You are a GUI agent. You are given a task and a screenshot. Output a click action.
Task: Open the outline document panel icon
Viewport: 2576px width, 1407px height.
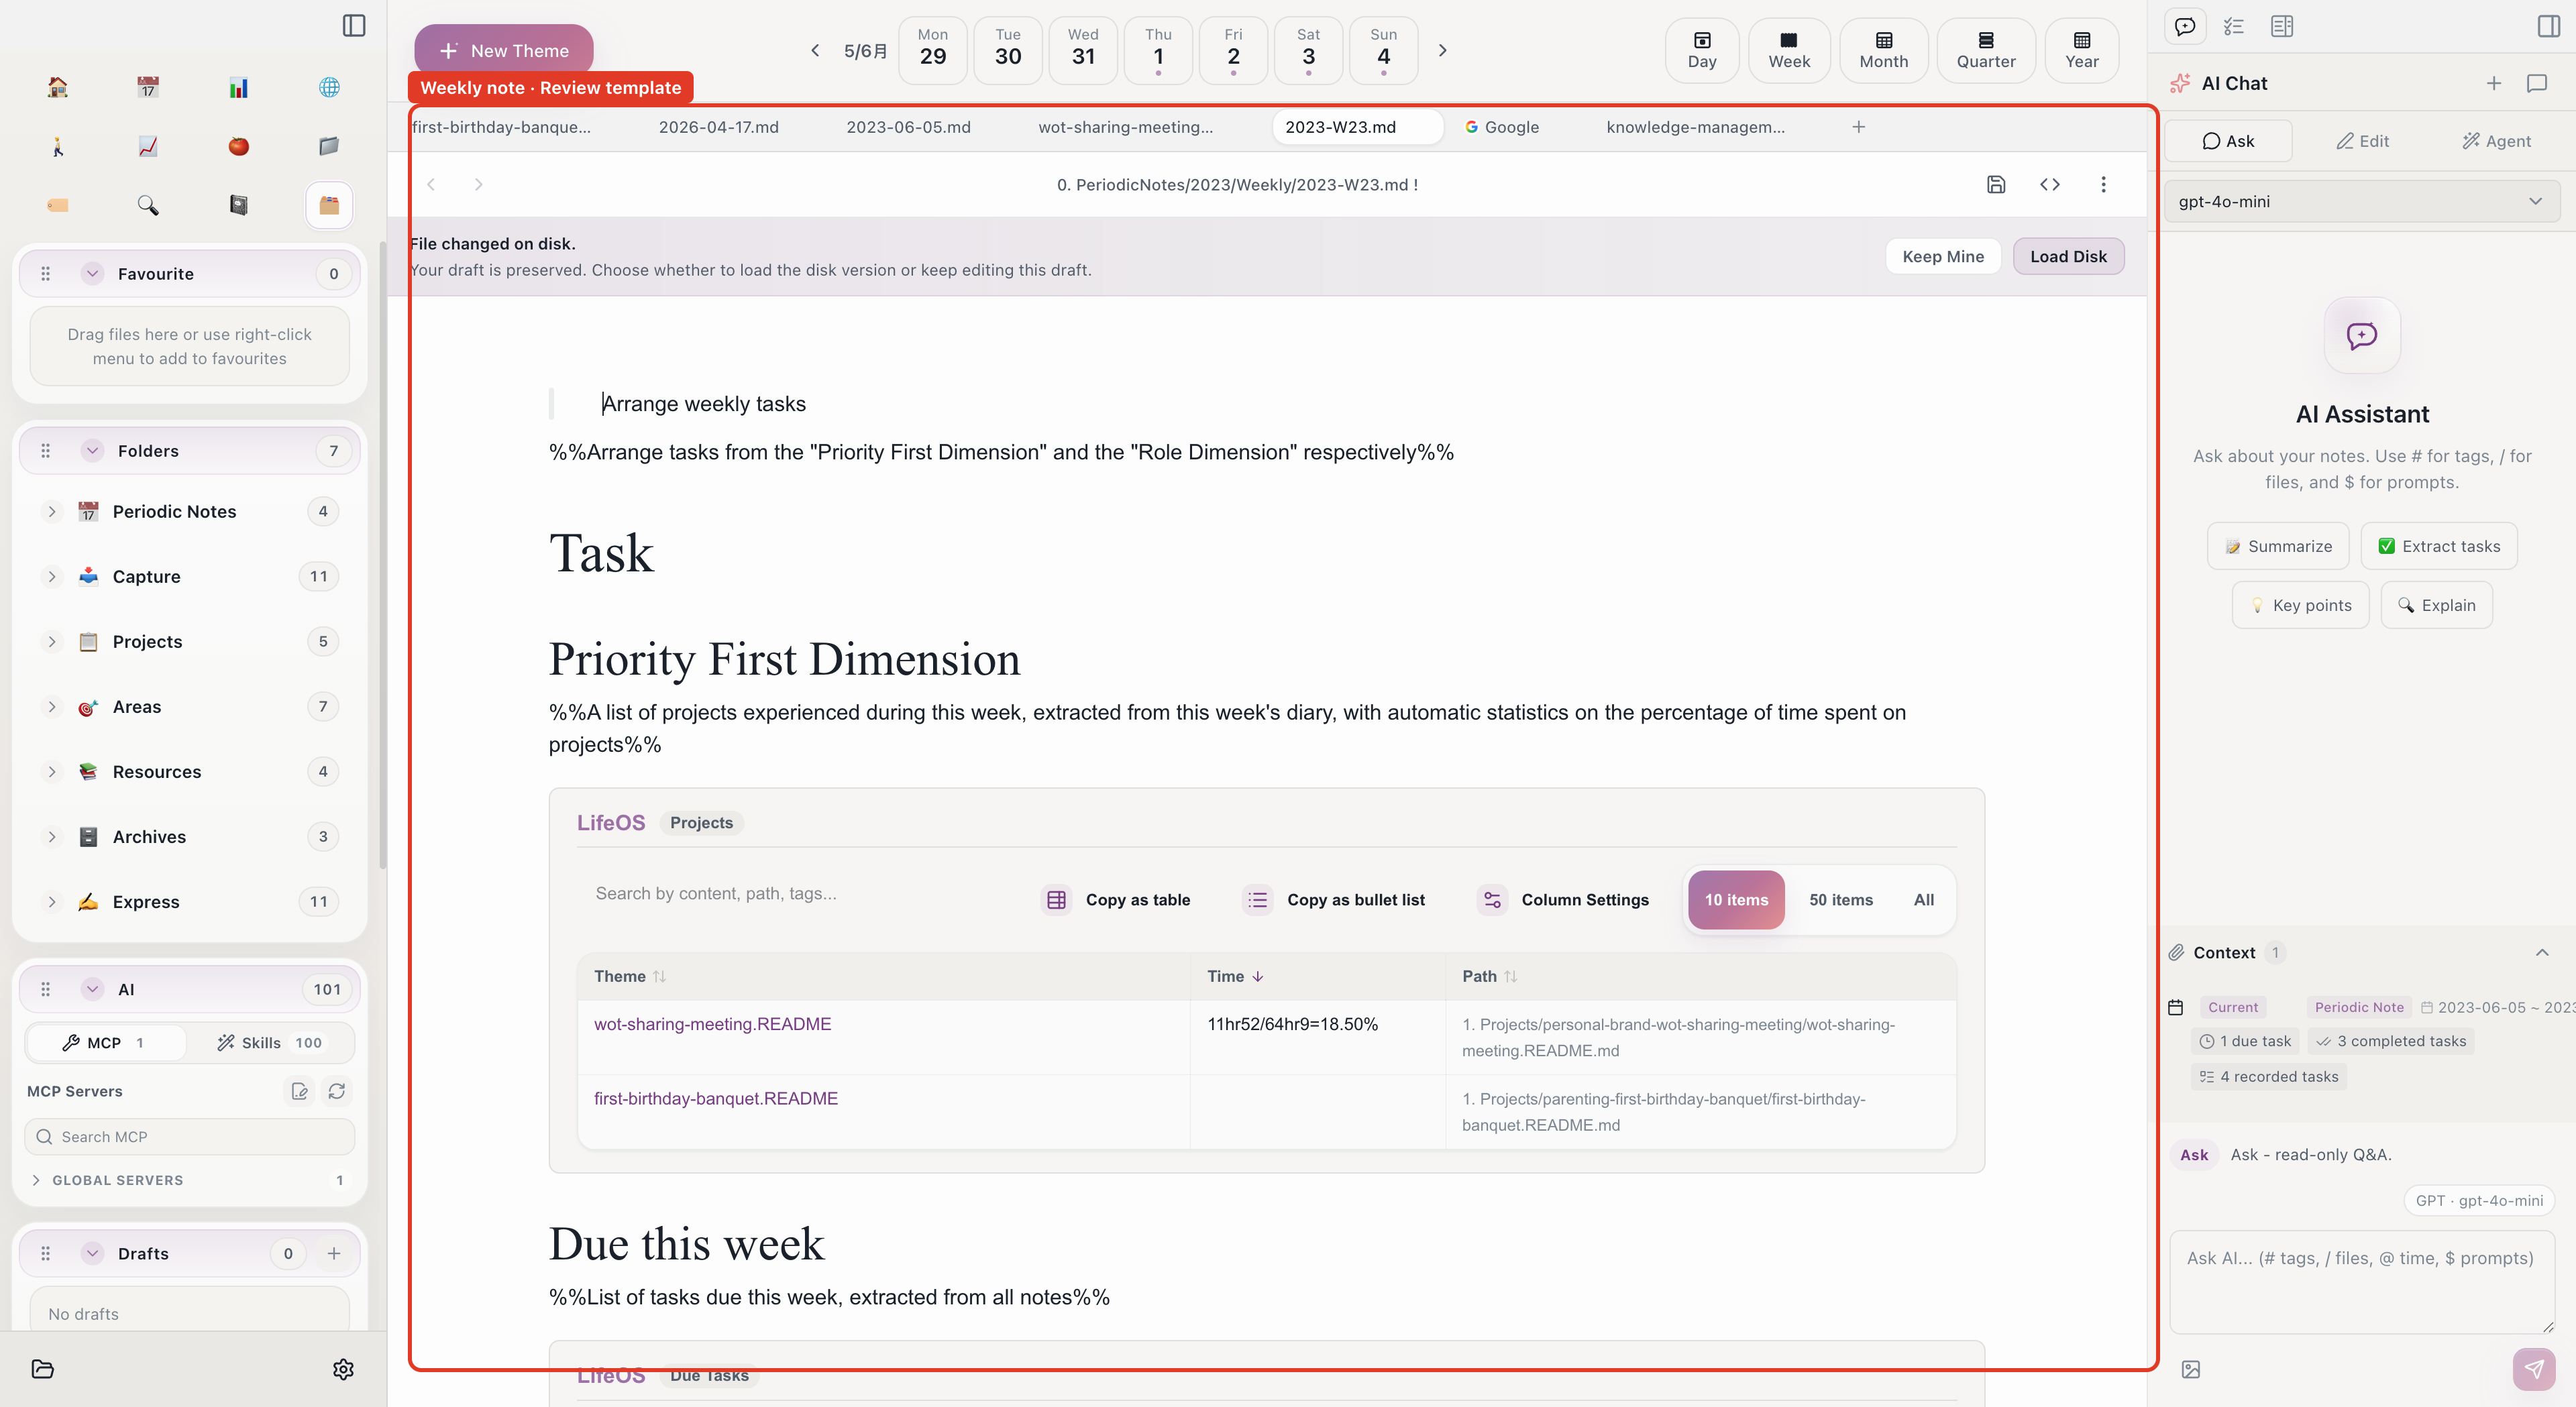(x=2282, y=26)
